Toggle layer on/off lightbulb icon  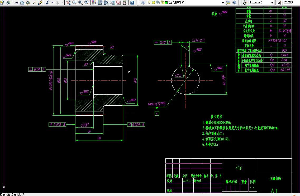149,2
